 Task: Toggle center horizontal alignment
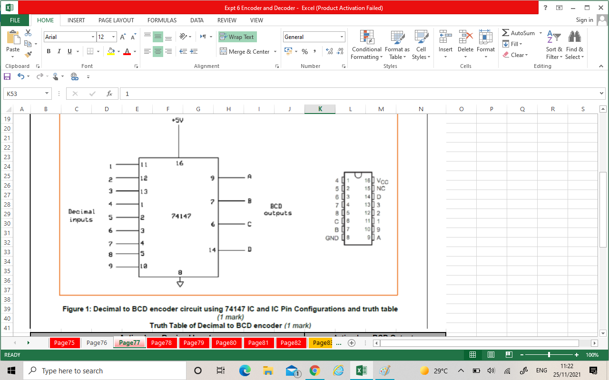tap(158, 51)
